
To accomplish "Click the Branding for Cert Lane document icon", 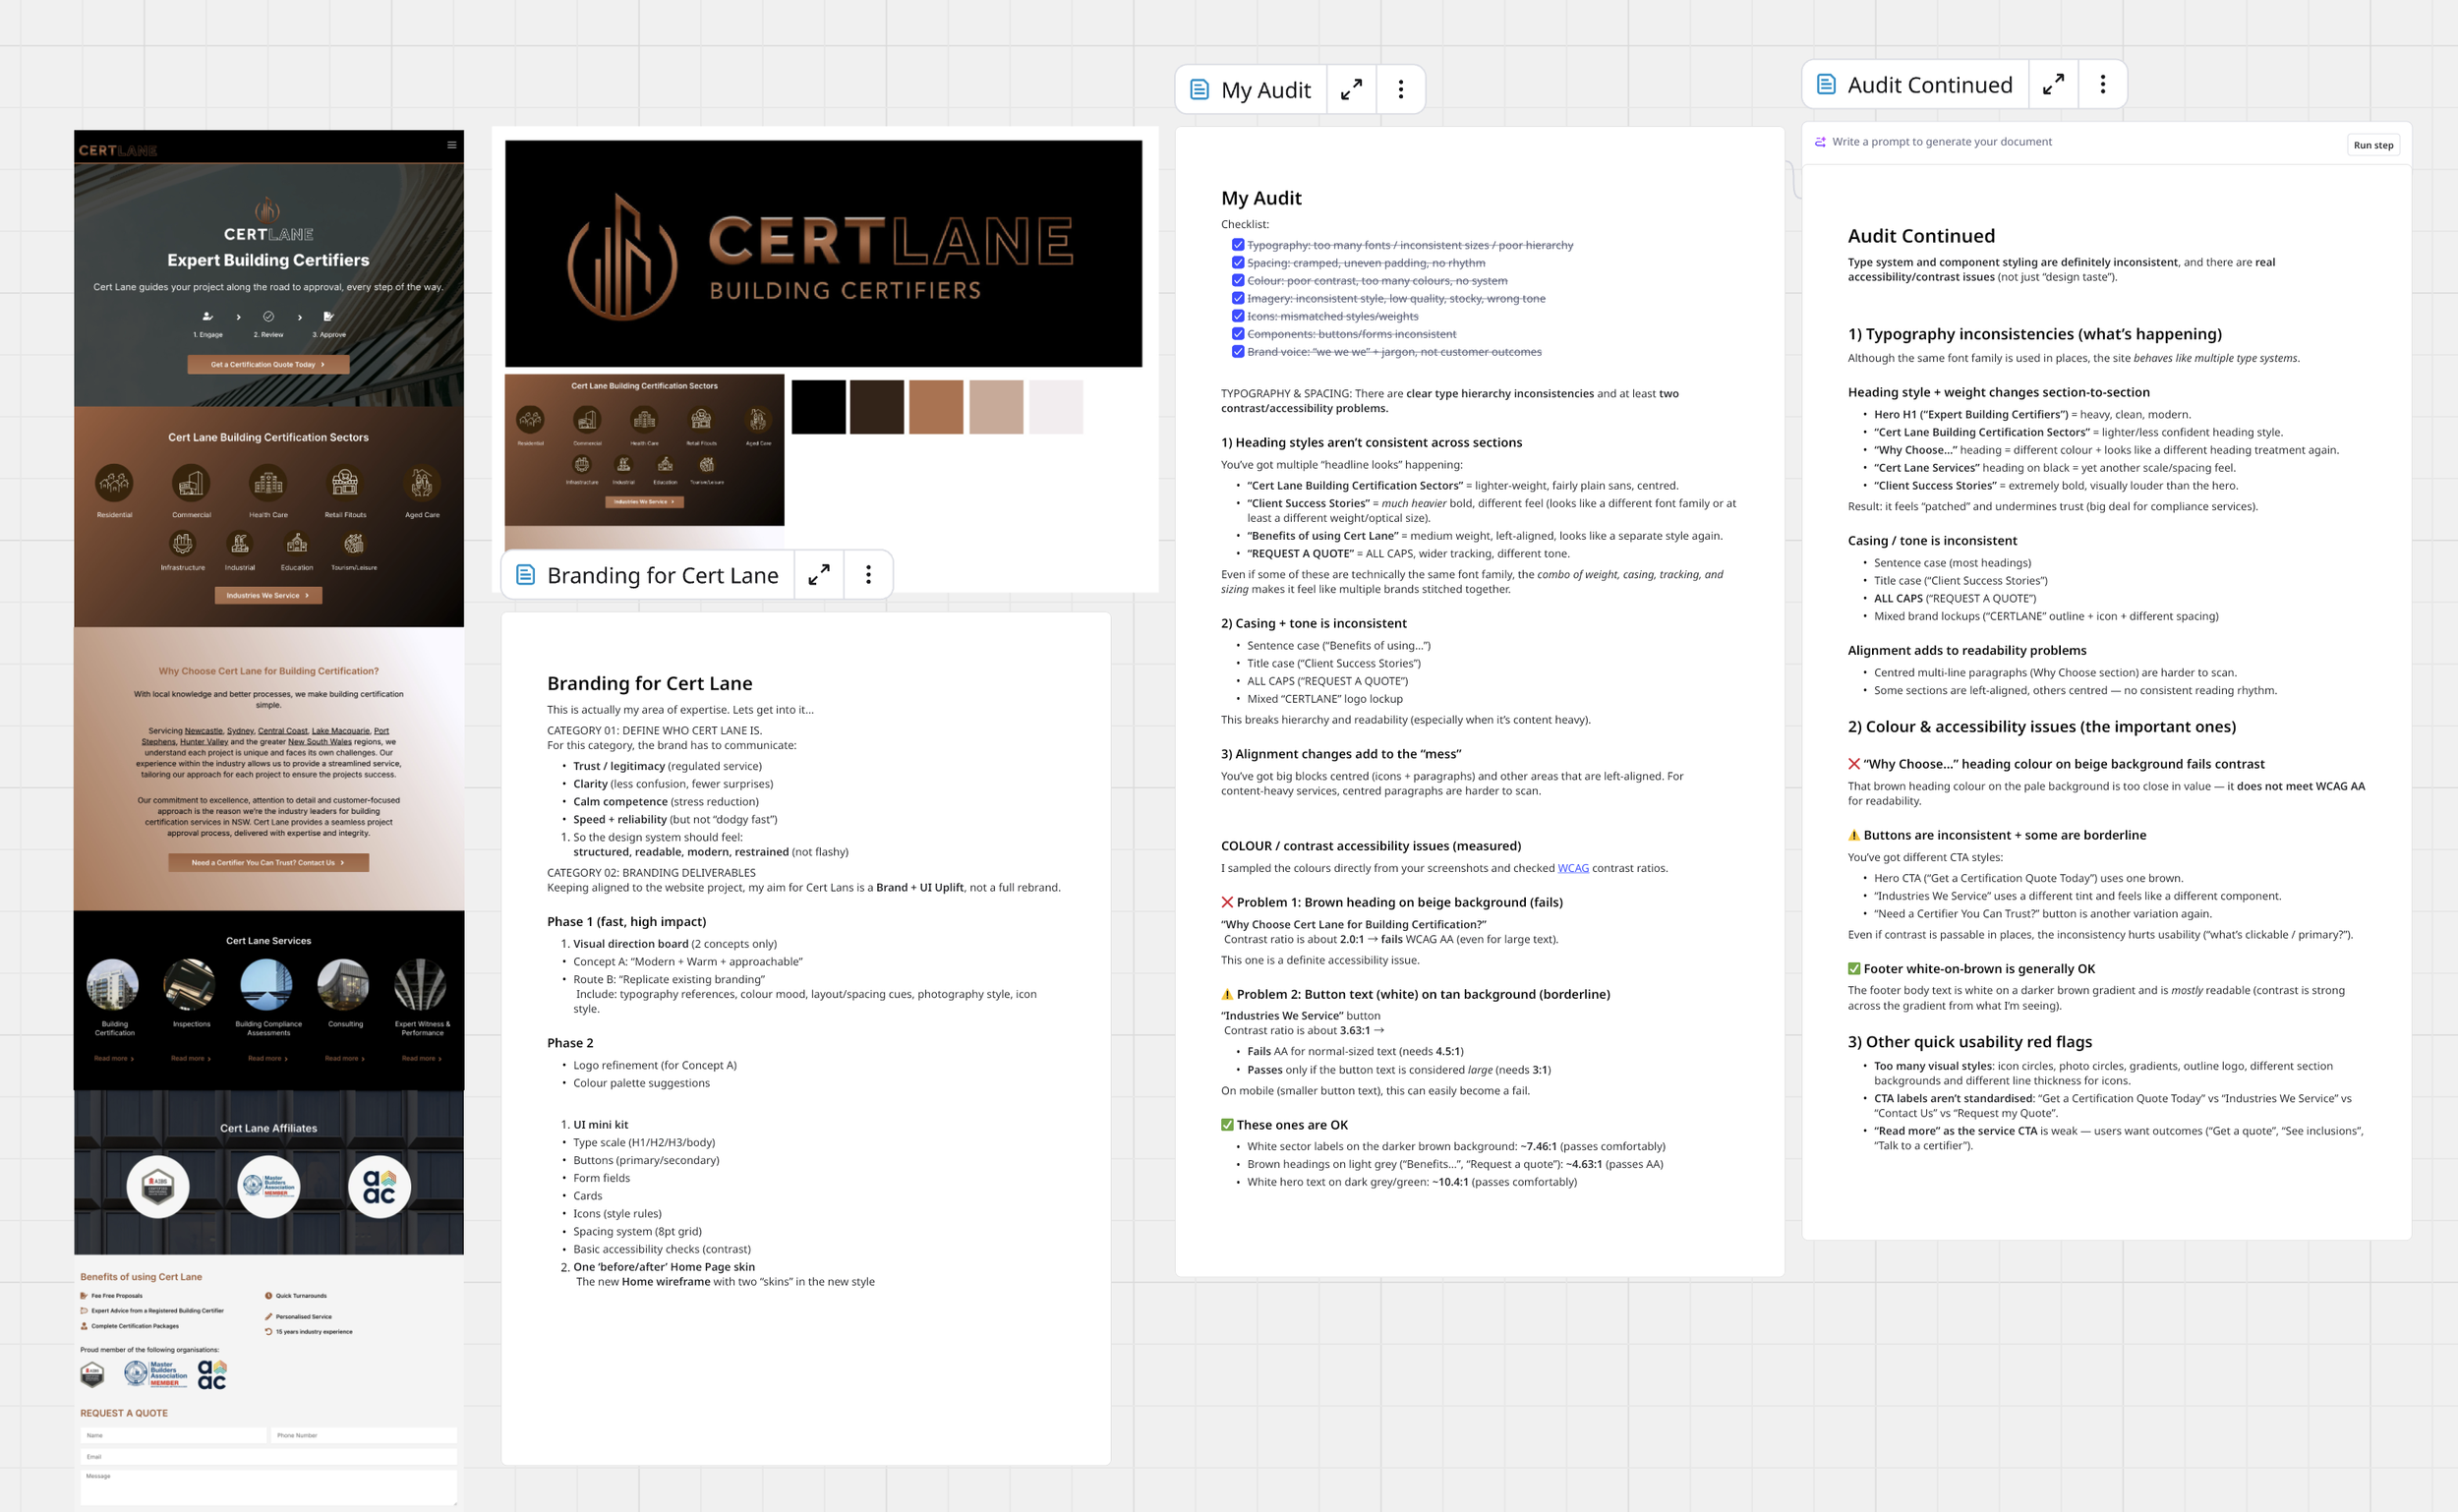I will click(525, 574).
